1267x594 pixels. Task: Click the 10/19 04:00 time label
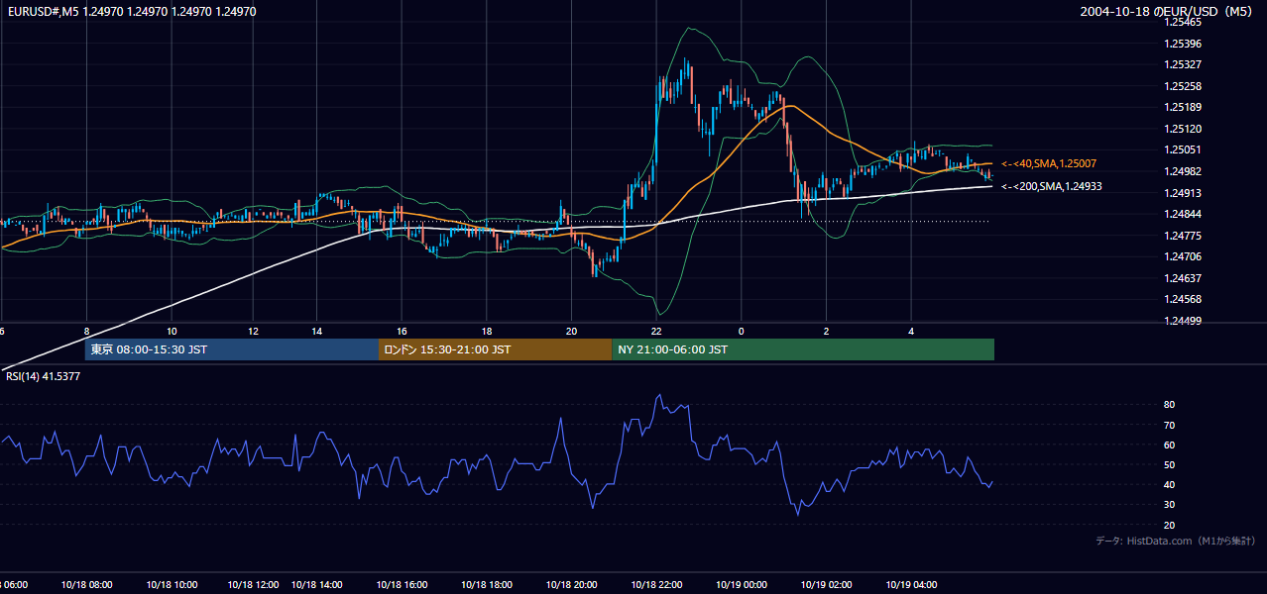(x=911, y=584)
